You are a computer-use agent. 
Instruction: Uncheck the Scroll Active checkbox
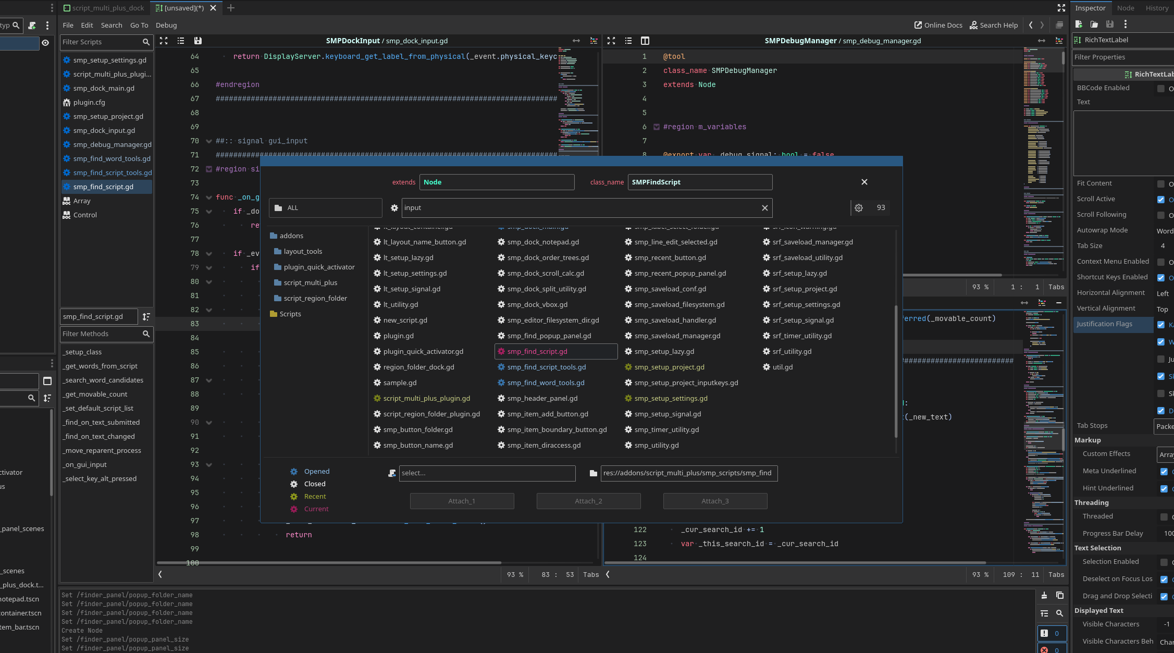[x=1160, y=199]
